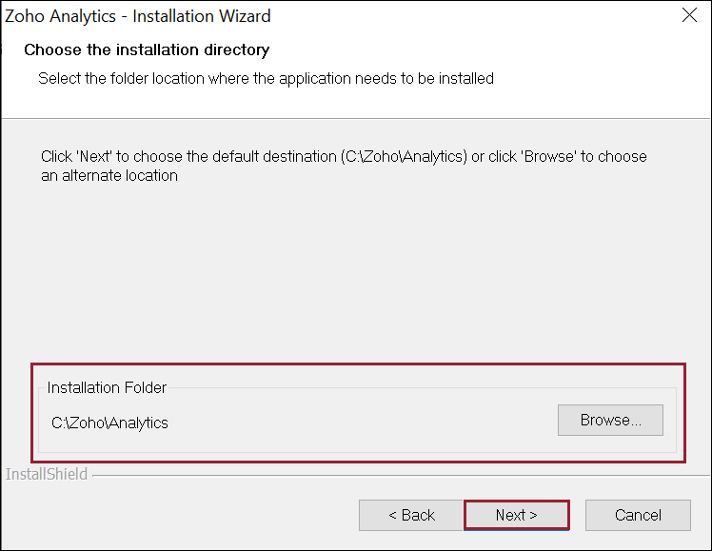712x551 pixels.
Task: Click the Installation Folder group label
Action: point(107,387)
